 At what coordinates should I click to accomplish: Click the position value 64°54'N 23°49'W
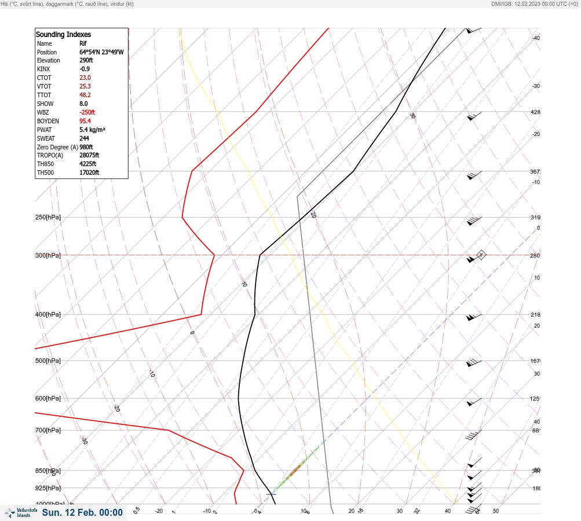101,52
